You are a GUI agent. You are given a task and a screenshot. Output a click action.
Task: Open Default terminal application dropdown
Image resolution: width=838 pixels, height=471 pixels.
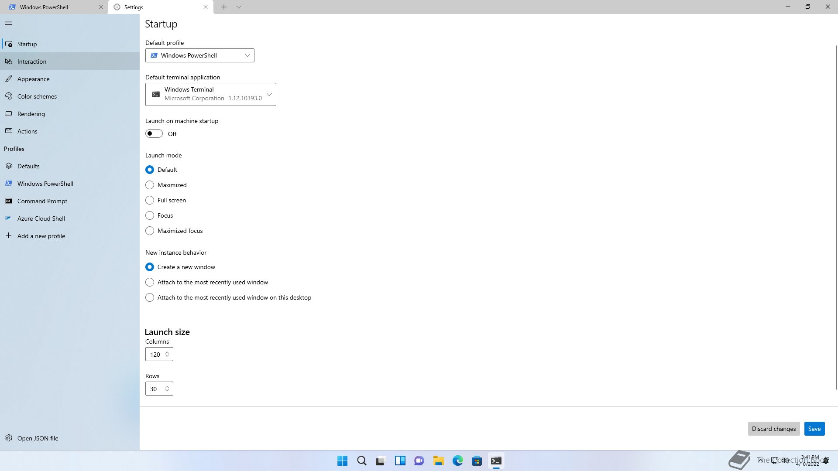coord(211,94)
